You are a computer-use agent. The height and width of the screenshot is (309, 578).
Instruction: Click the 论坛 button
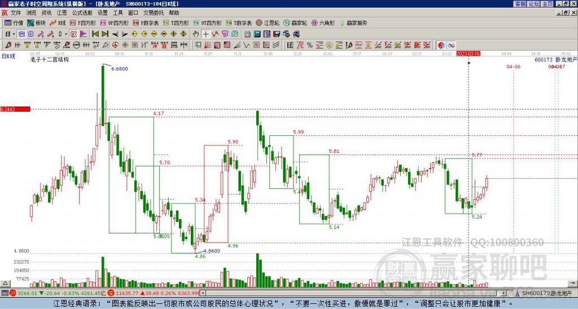point(534,4)
